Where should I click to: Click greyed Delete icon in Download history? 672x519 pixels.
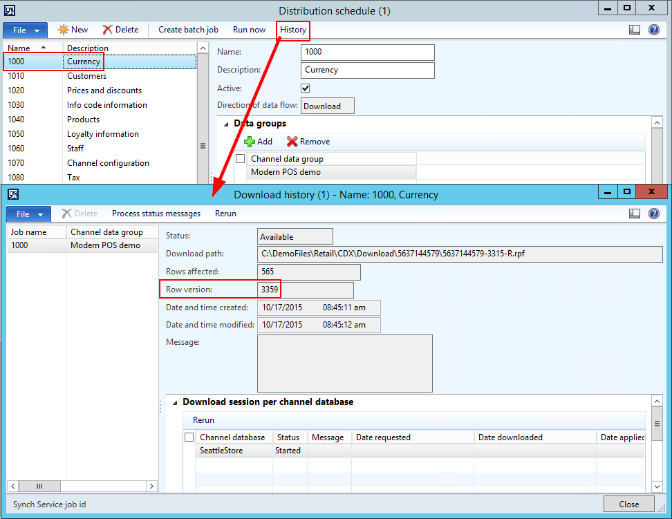click(x=66, y=214)
